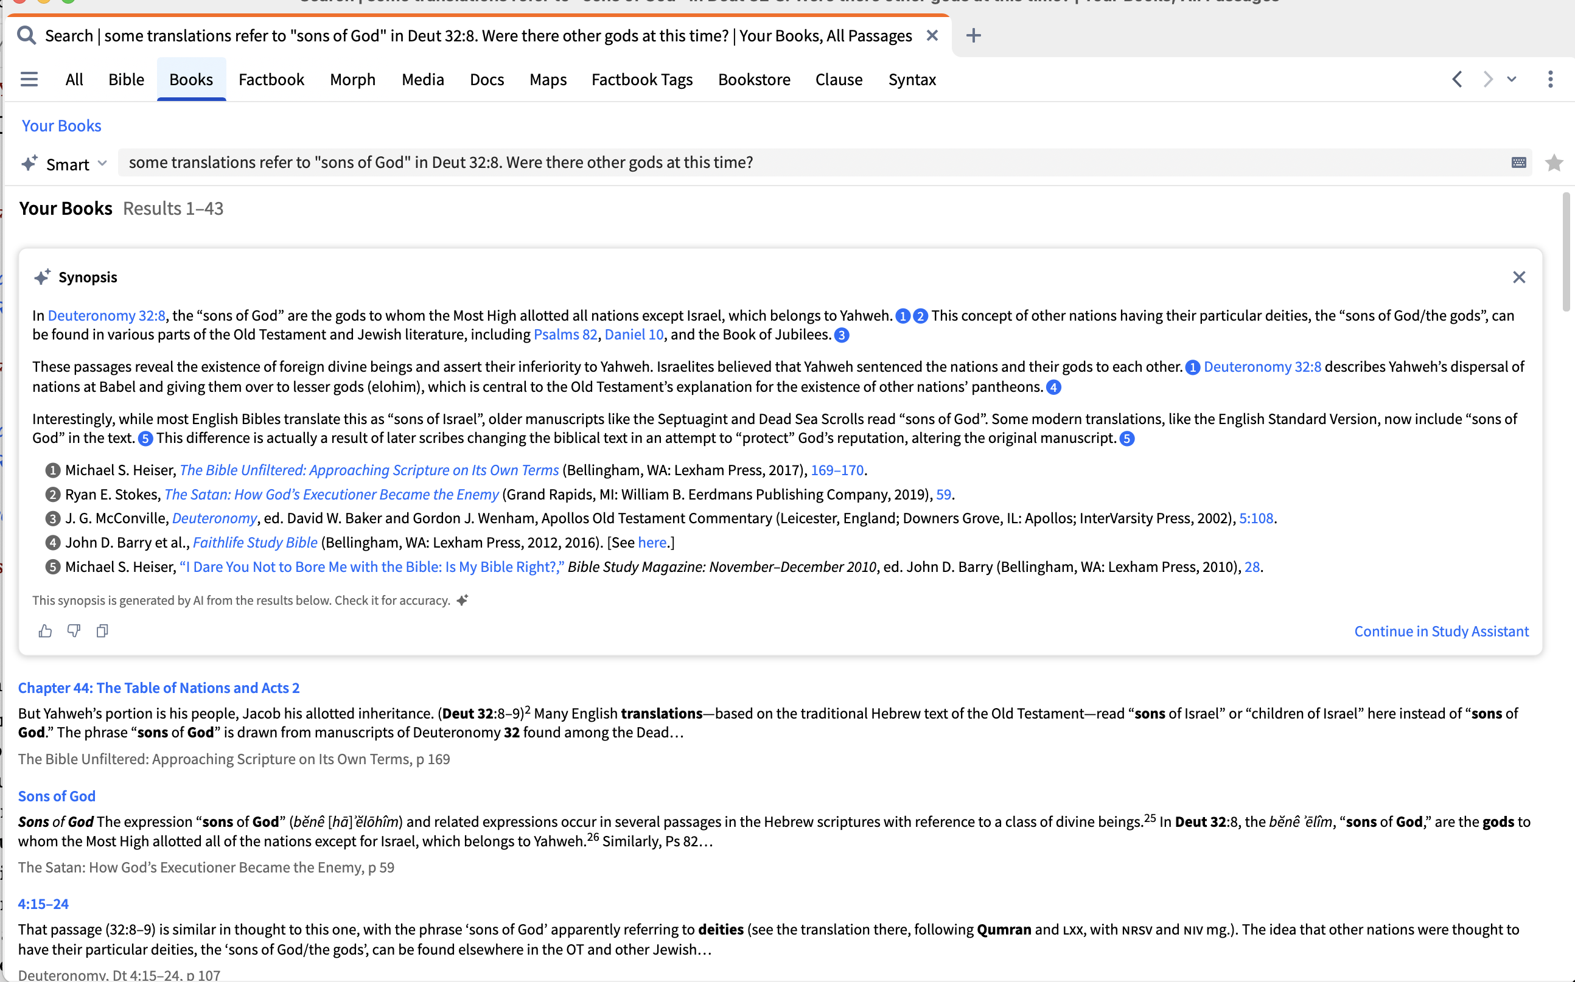Click the thumbs down feedback icon
1575x982 pixels.
[x=74, y=631]
